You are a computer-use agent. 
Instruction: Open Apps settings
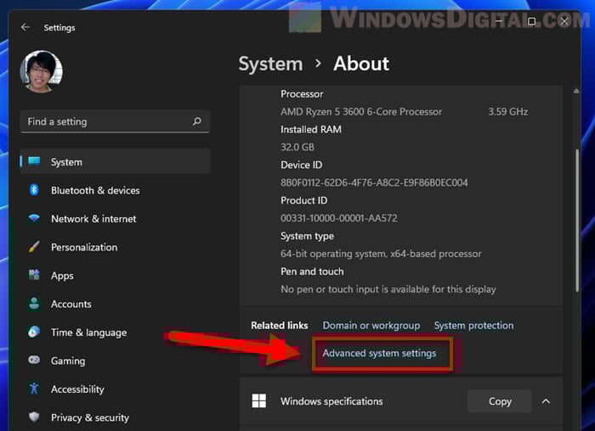pyautogui.click(x=62, y=276)
